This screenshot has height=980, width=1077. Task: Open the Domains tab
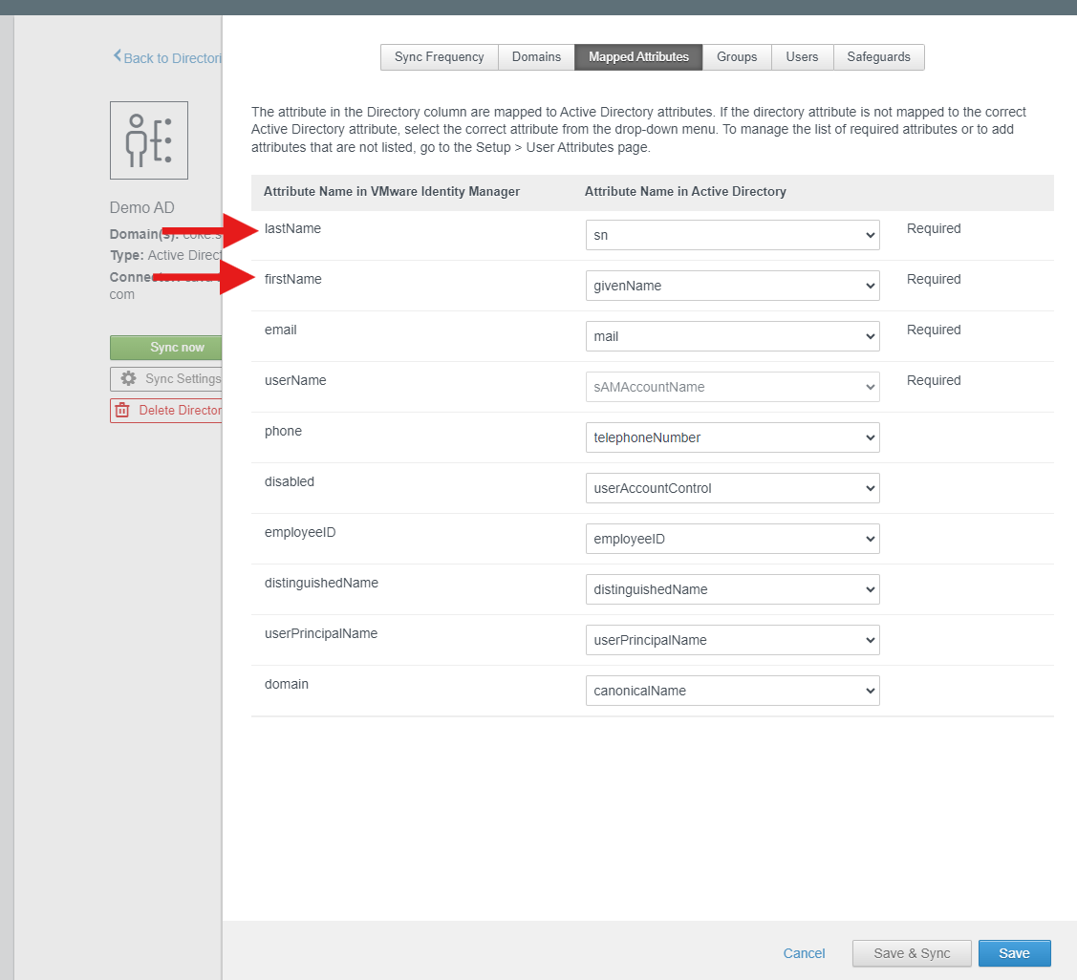(x=536, y=57)
